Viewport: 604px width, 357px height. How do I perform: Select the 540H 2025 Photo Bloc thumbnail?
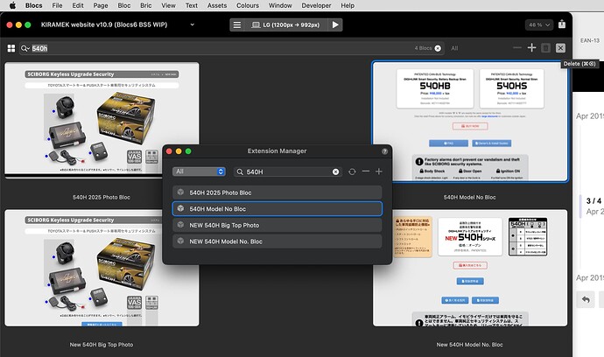click(x=102, y=120)
